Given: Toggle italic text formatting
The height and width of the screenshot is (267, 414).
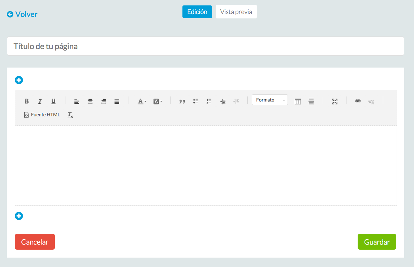Looking at the screenshot, I should (40, 101).
